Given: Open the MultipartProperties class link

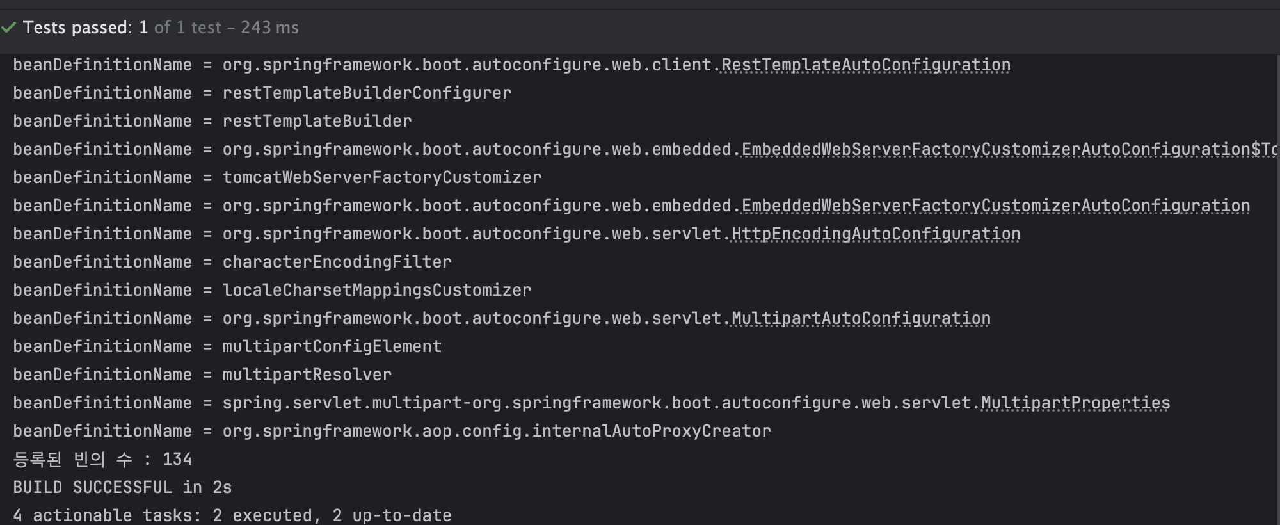Looking at the screenshot, I should (x=1075, y=403).
